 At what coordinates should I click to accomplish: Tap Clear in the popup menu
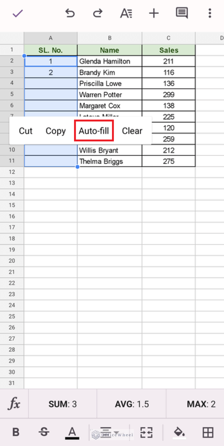point(132,131)
